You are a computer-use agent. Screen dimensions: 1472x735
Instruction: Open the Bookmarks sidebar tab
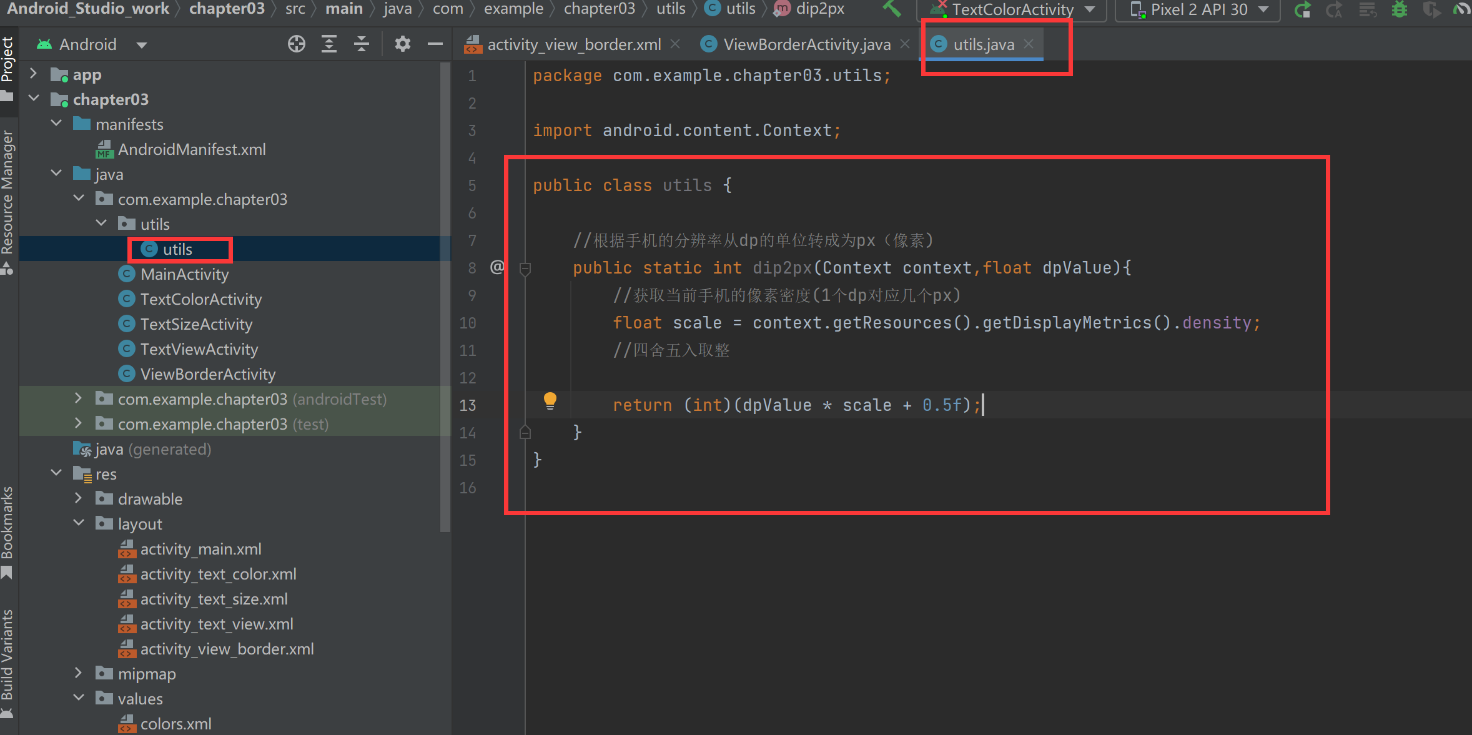[x=7, y=532]
